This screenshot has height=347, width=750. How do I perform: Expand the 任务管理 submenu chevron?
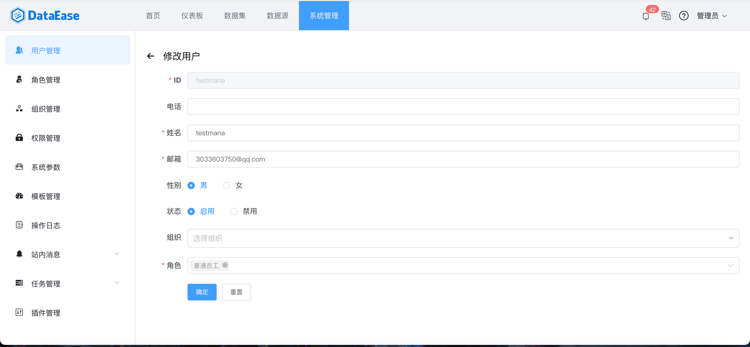[x=116, y=283]
